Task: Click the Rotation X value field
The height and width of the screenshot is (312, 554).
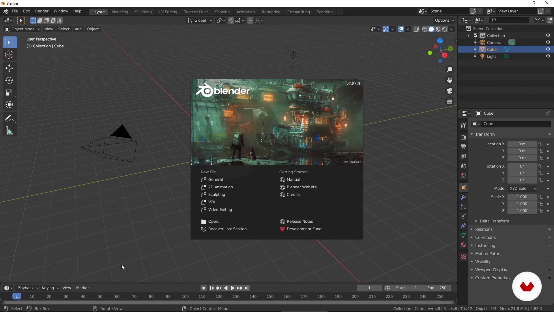Action: pyautogui.click(x=522, y=166)
